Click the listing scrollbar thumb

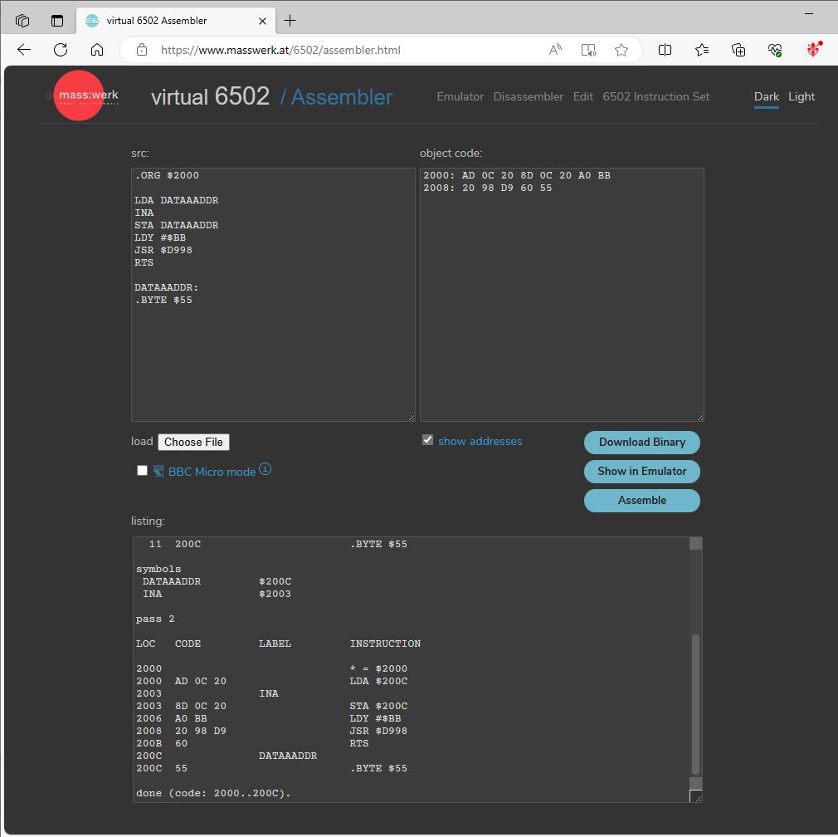pos(695,704)
